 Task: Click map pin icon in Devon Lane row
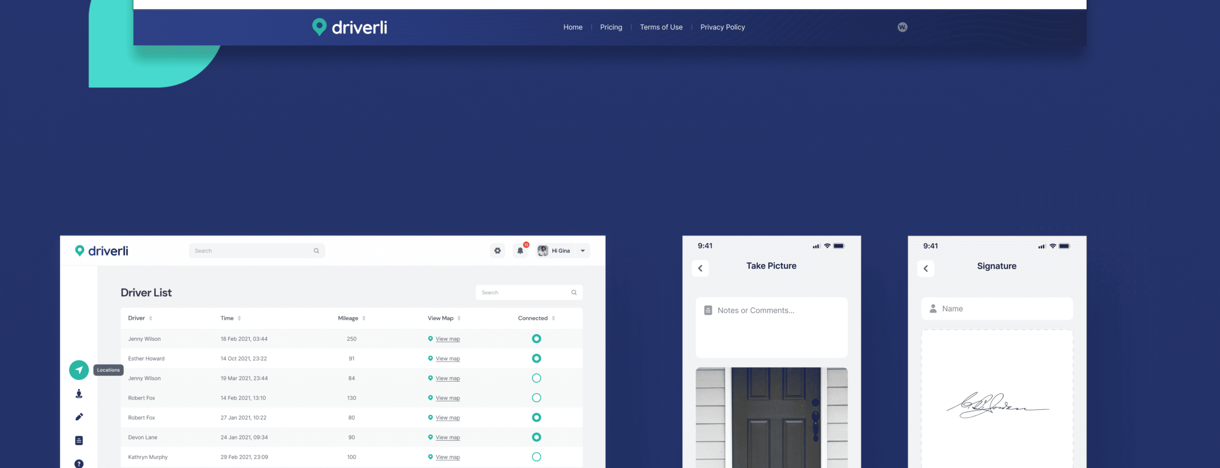coord(430,437)
